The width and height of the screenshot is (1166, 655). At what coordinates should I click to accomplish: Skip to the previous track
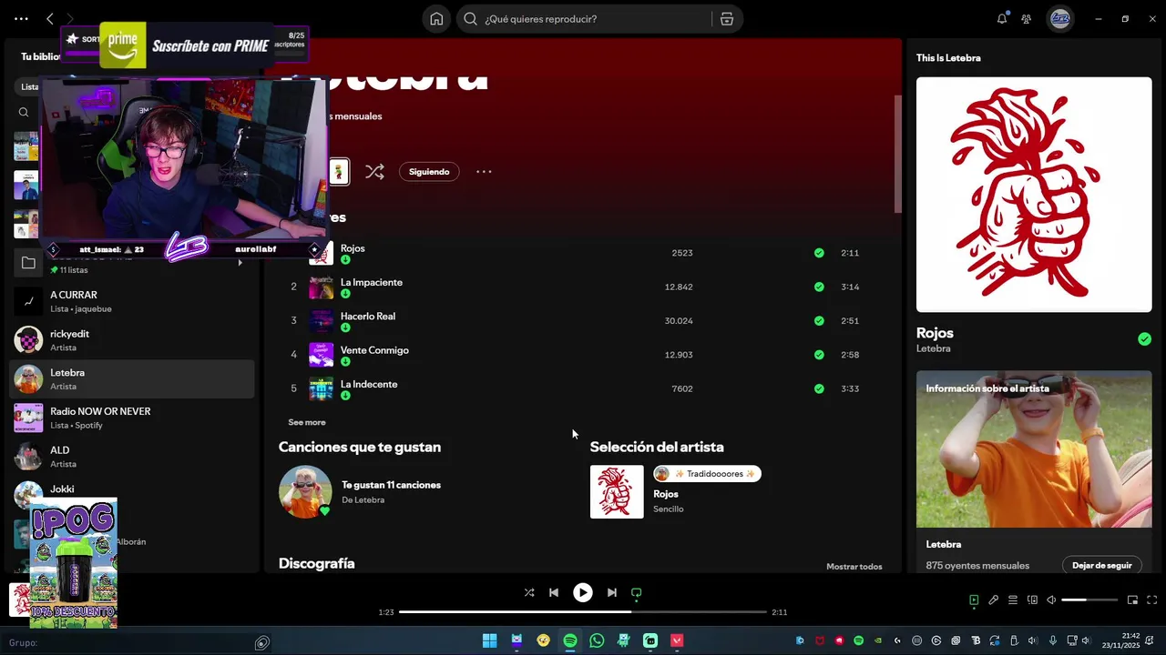(553, 592)
